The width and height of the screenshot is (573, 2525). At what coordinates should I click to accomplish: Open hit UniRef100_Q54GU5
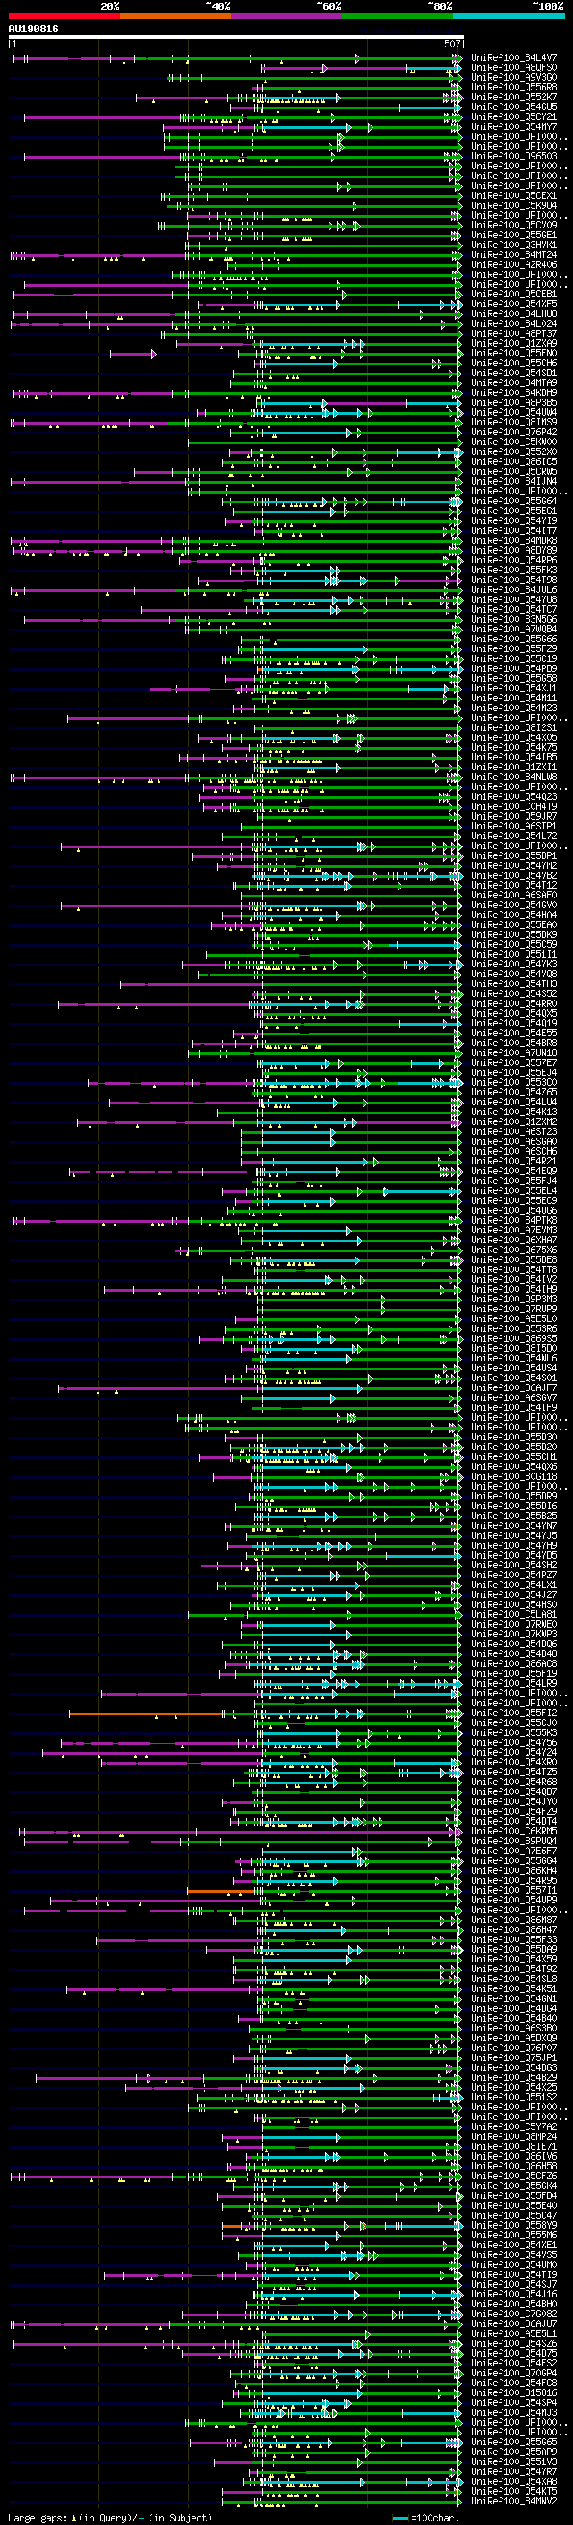click(514, 107)
